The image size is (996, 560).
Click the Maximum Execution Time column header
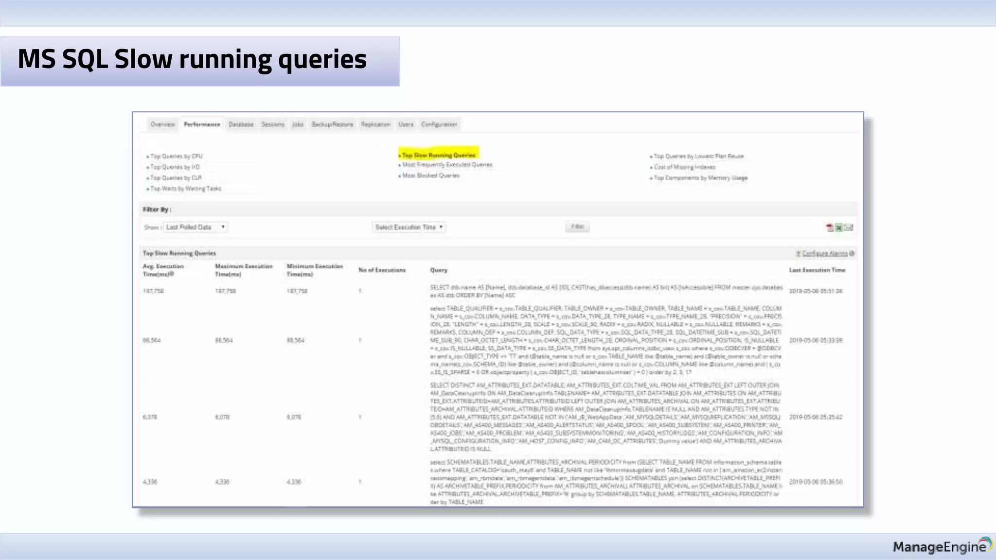[x=244, y=270]
